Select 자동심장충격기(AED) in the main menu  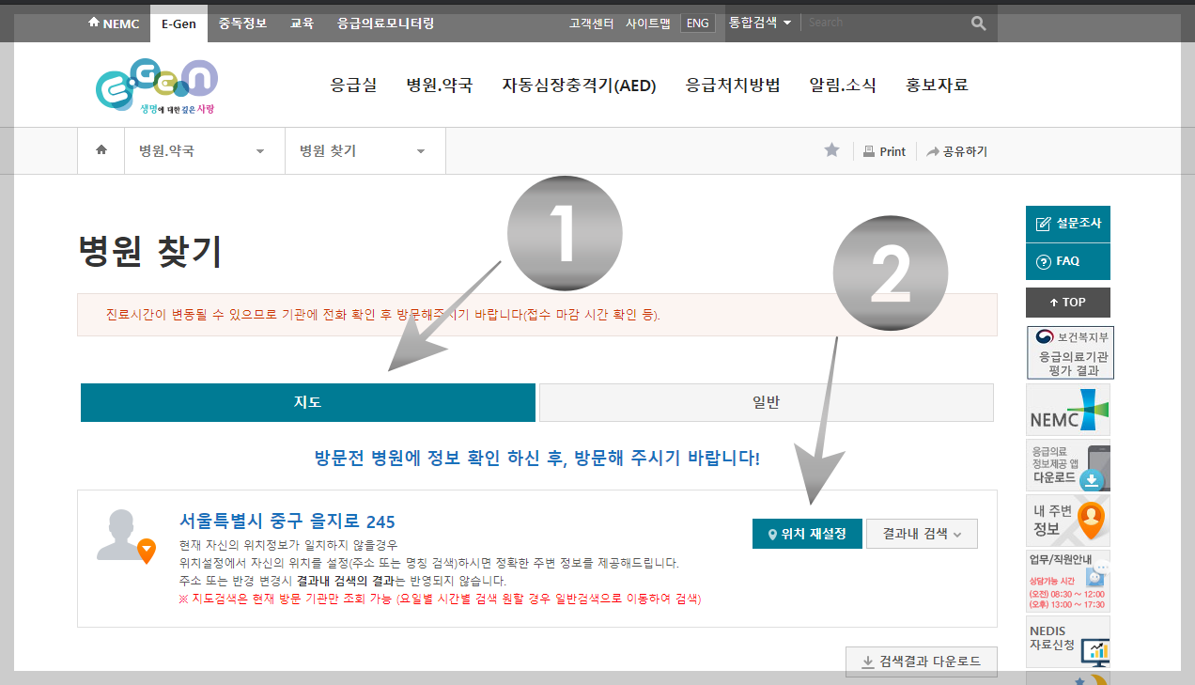580,84
